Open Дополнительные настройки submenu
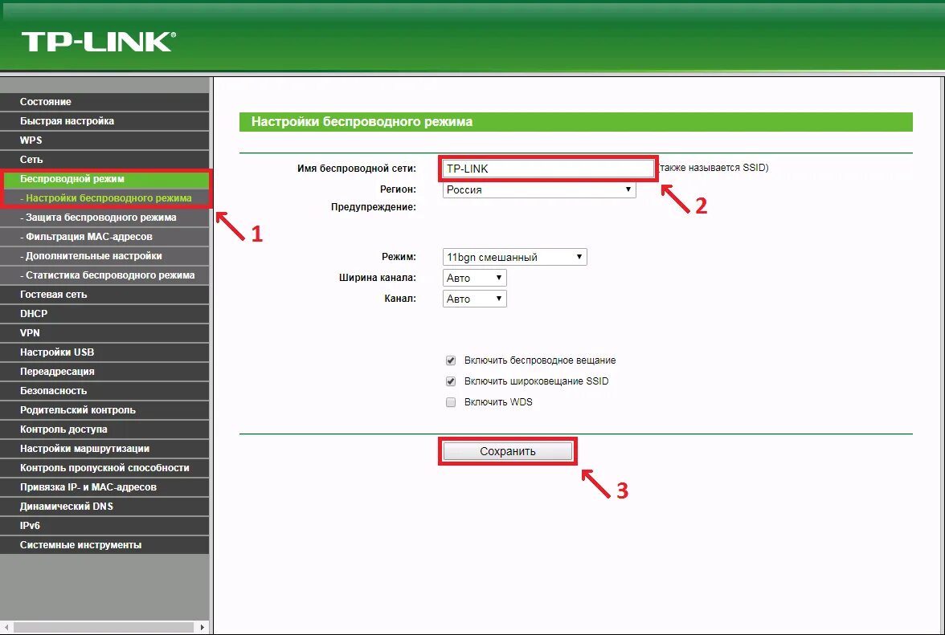 pyautogui.click(x=104, y=256)
